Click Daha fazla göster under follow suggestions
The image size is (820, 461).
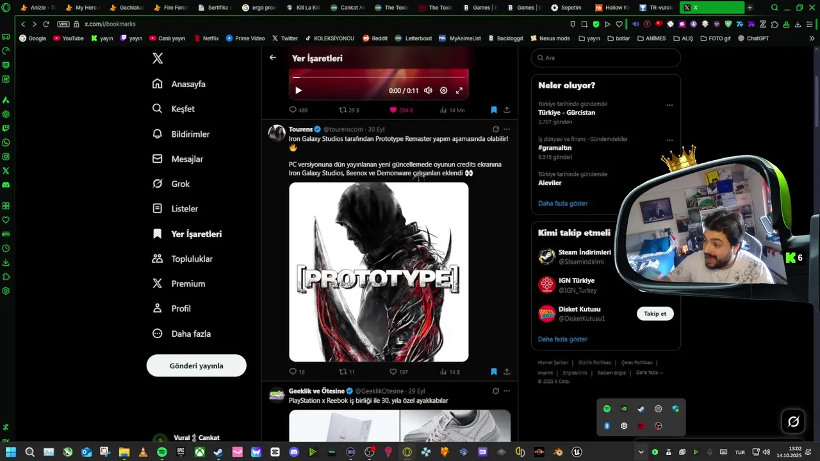562,339
